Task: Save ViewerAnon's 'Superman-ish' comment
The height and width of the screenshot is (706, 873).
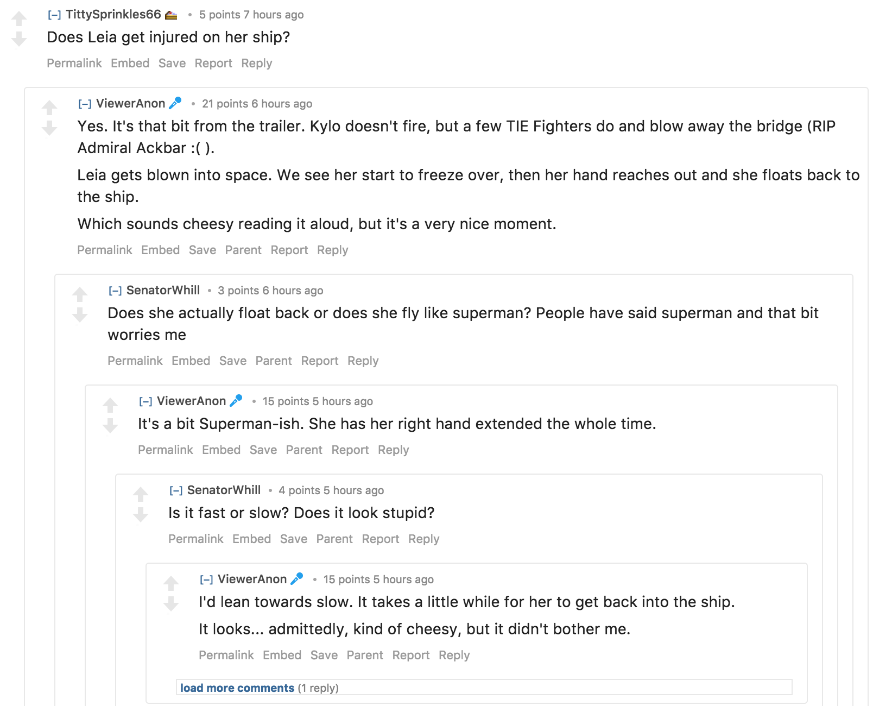Action: coord(263,450)
